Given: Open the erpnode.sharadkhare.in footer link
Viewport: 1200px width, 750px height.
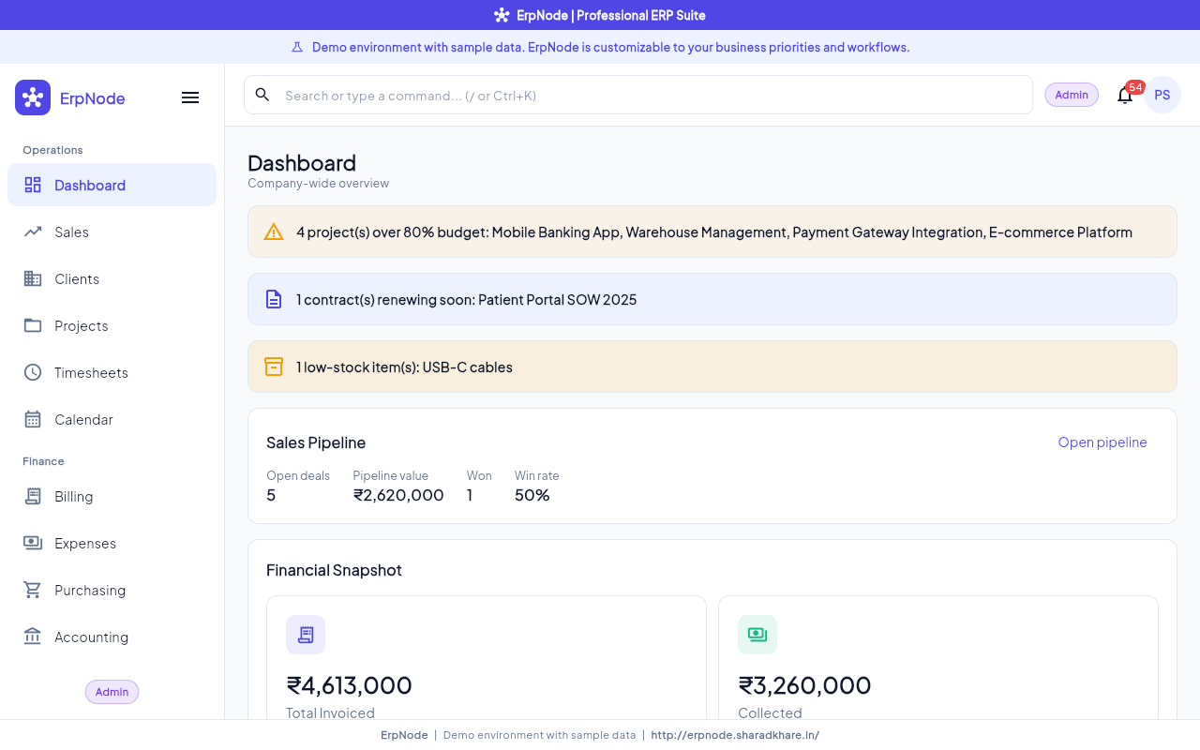Looking at the screenshot, I should [x=735, y=735].
